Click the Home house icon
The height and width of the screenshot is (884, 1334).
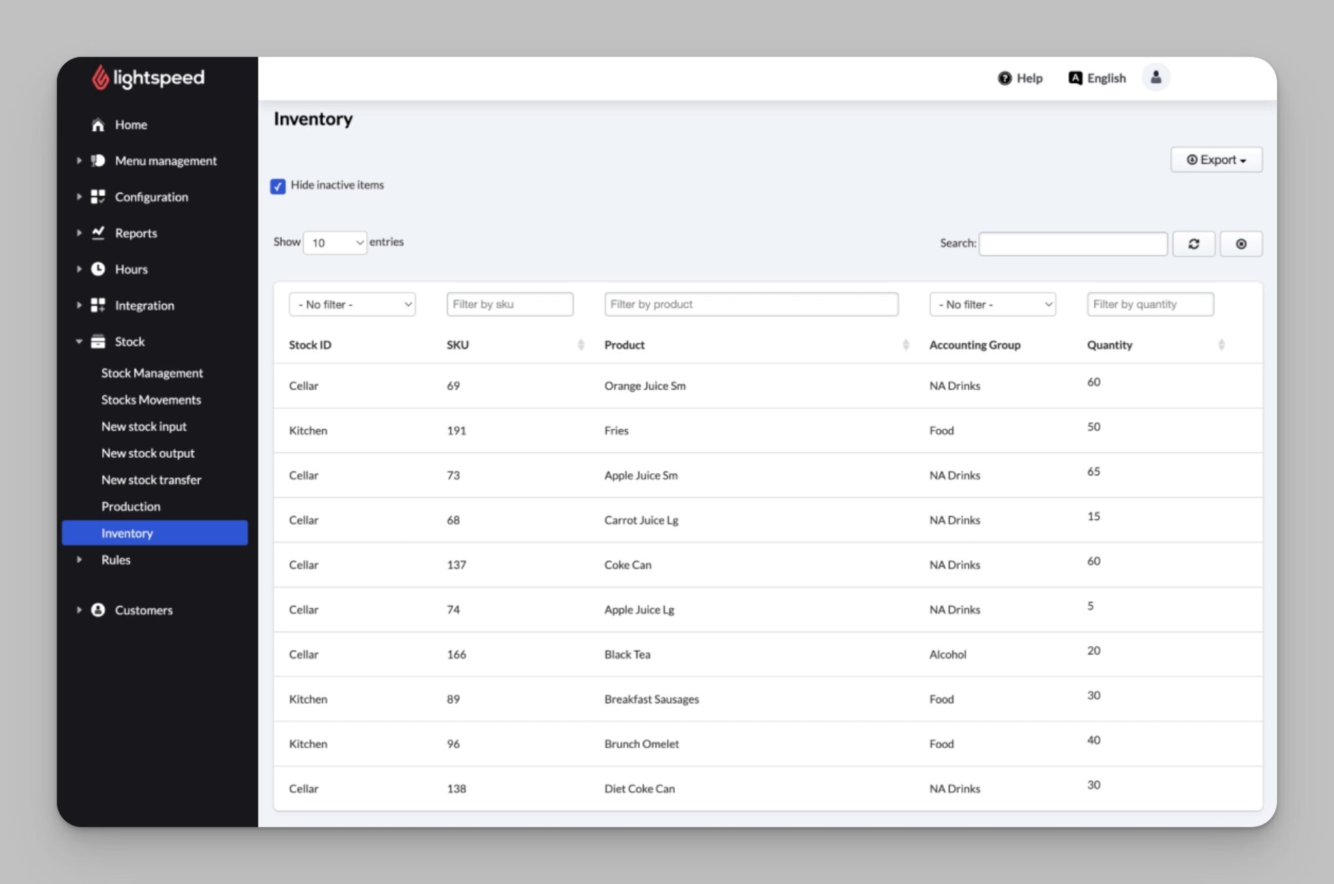[x=98, y=125]
